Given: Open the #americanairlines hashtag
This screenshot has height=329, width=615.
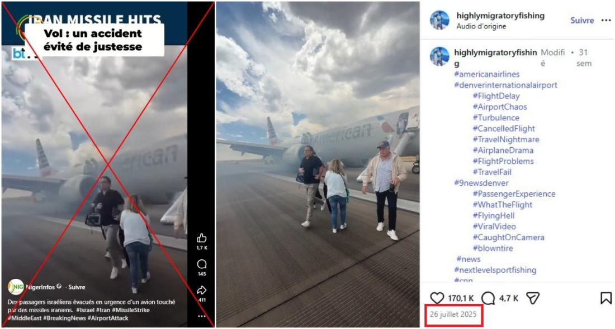Looking at the screenshot, I should 487,74.
